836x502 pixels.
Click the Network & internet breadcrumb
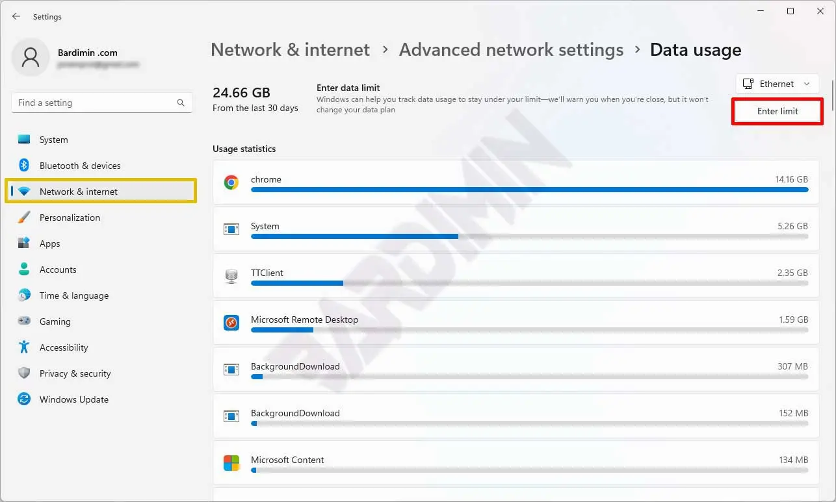point(290,50)
